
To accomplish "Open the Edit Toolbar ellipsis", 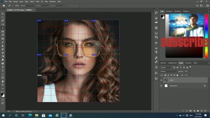I will pyautogui.click(x=3, y=88).
